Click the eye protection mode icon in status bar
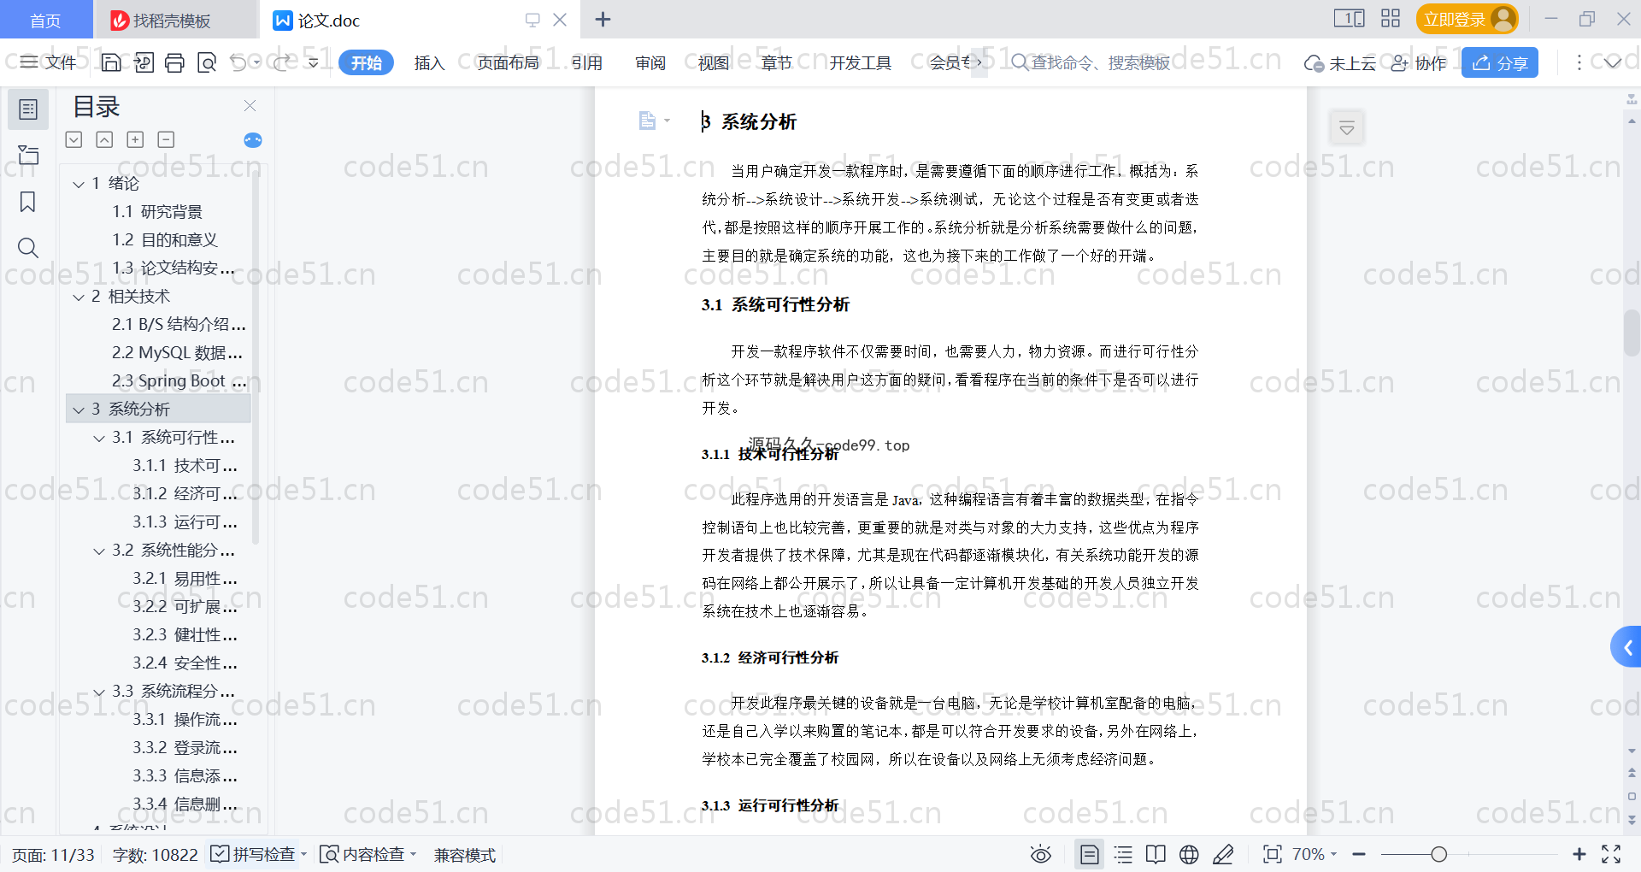Screen dimensions: 1641x872 (1040, 854)
